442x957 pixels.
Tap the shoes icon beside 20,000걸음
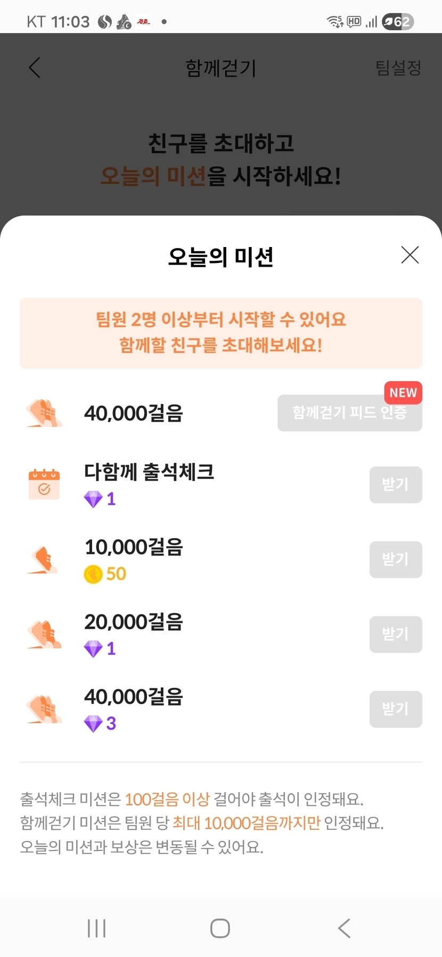[x=44, y=634]
